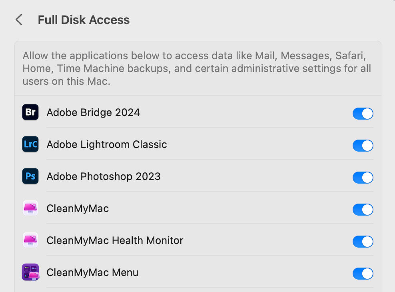Click the pink CleanMyMac app icon
The image size is (395, 292).
30,208
